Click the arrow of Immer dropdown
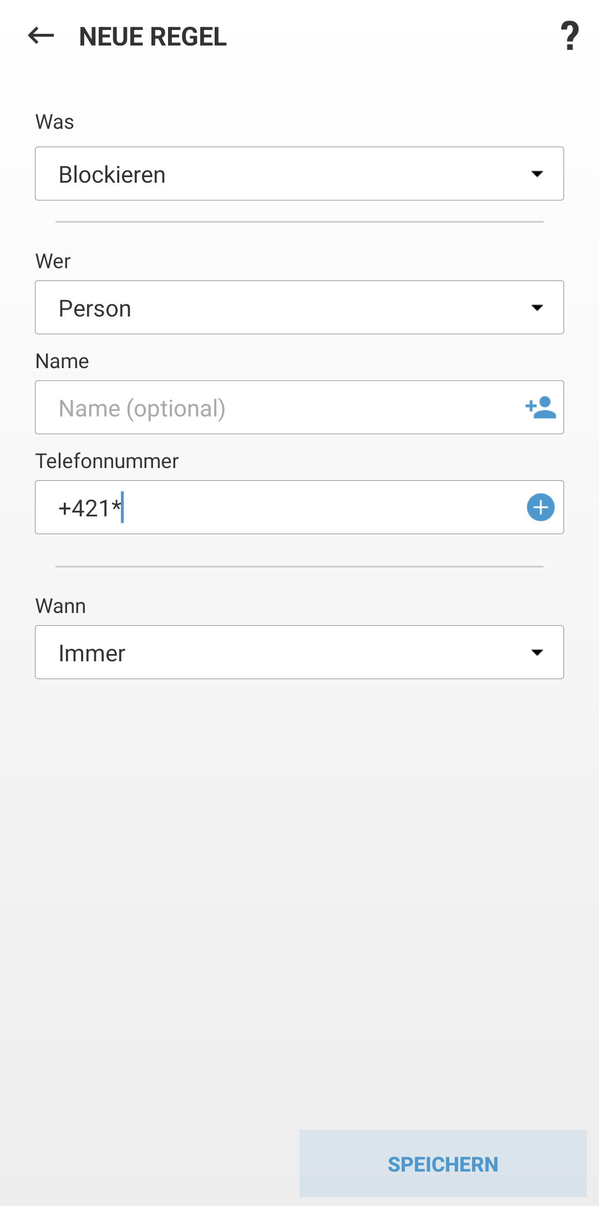 click(537, 652)
